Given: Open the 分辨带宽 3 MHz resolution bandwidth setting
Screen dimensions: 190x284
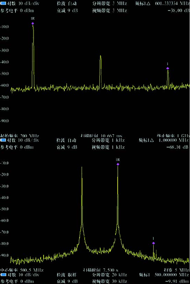Looking at the screenshot, I should pyautogui.click(x=110, y=3).
